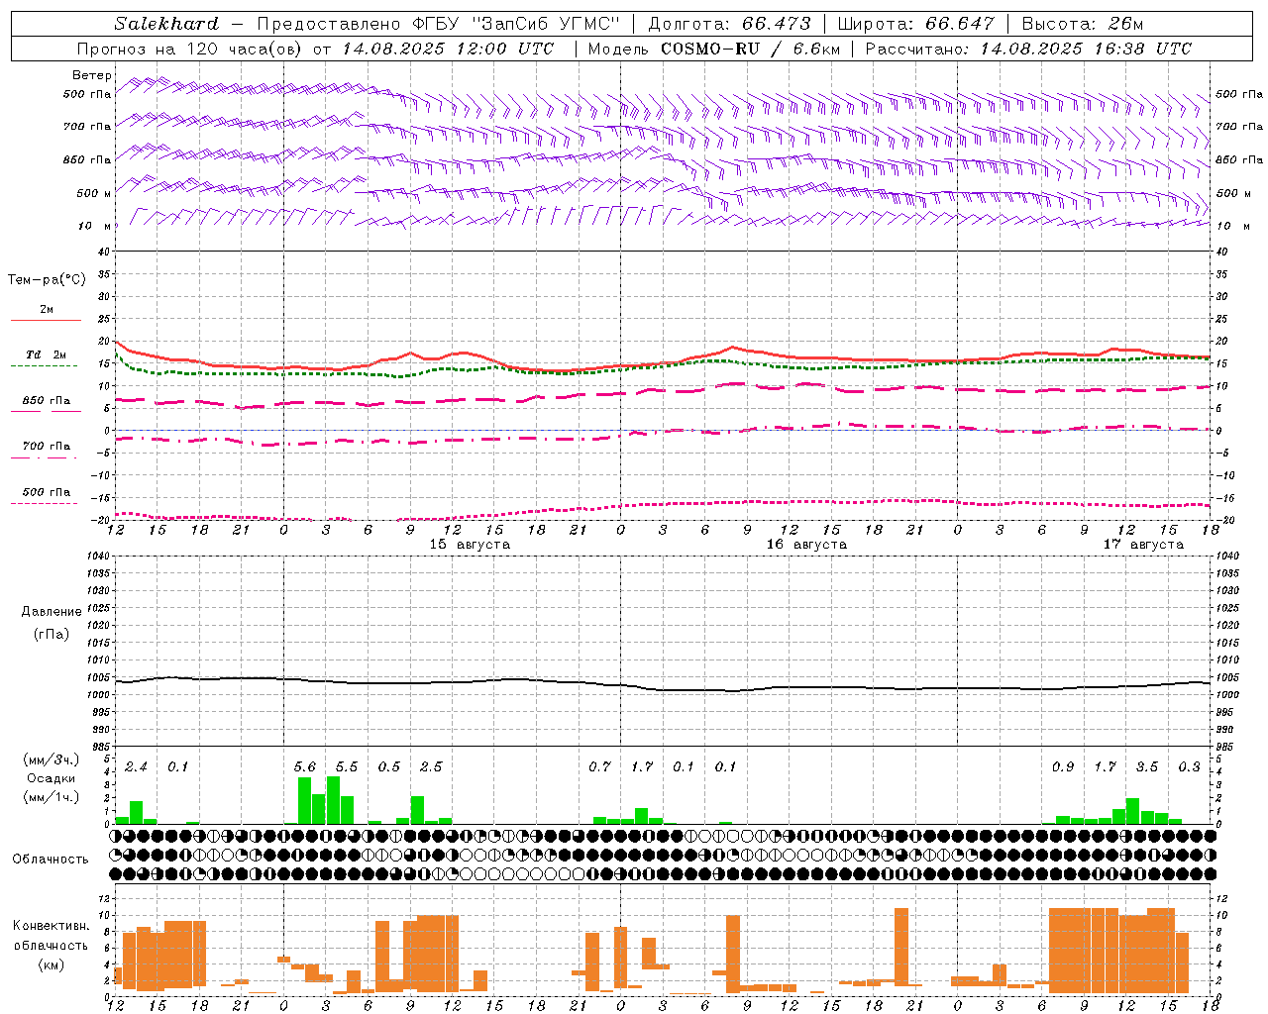Select the 0.7 precipitation total
Image resolution: width=1268 pixels, height=1014 pixels.
pyautogui.click(x=599, y=767)
